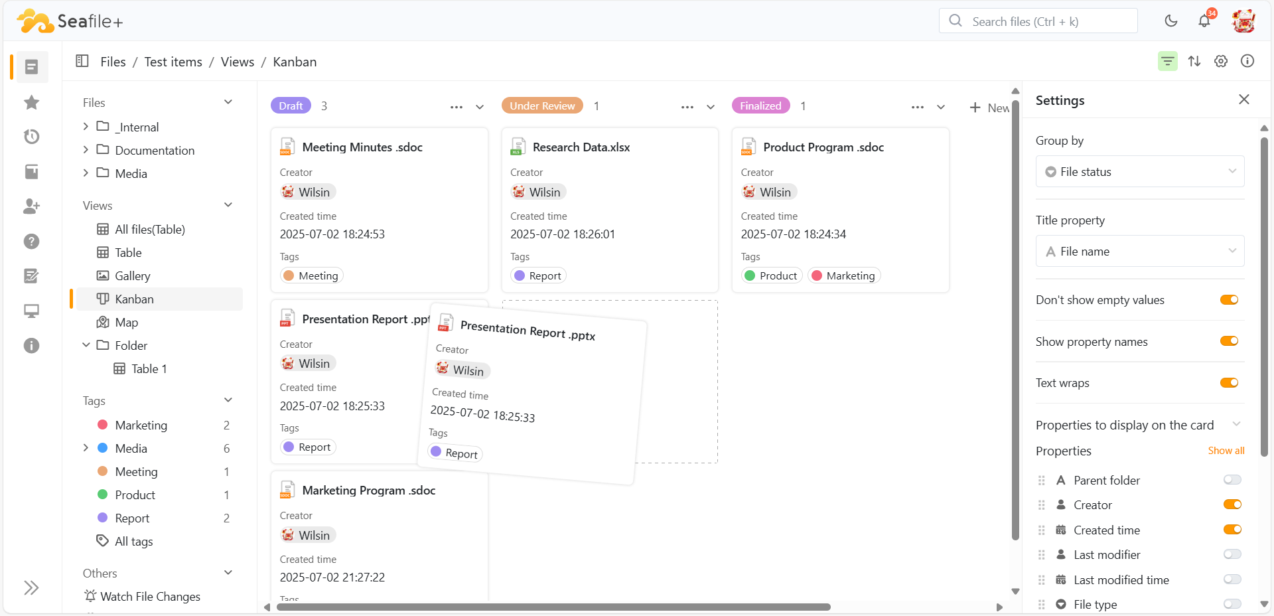
Task: Collapse Properties to display on the card
Action: [x=1236, y=424]
